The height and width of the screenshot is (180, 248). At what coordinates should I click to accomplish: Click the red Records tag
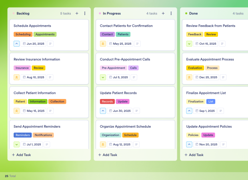[107, 101]
